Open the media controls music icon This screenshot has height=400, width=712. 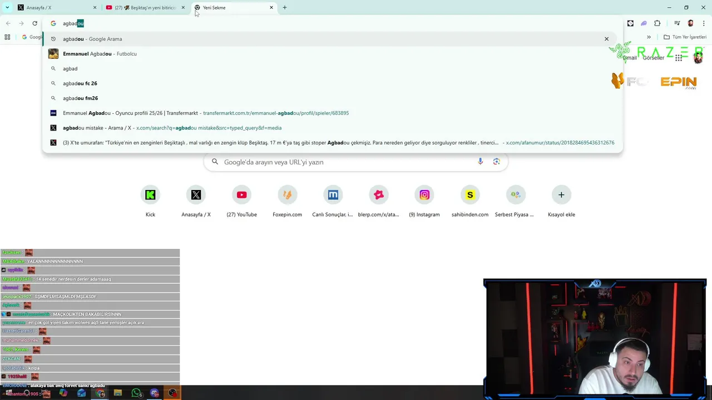coord(677,23)
